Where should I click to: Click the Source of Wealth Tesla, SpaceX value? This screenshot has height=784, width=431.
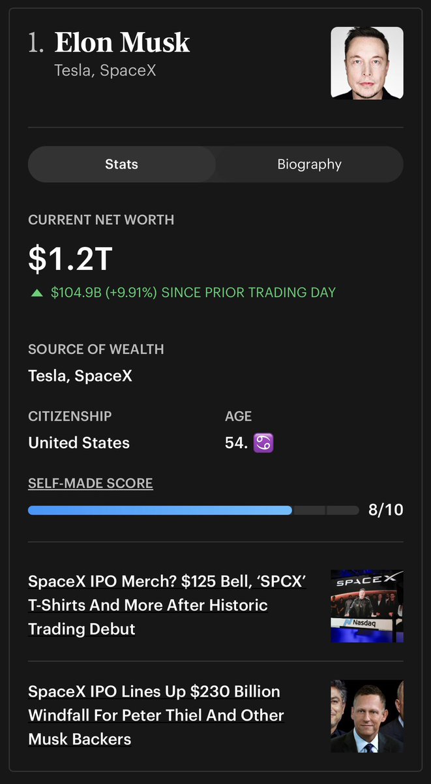click(80, 376)
